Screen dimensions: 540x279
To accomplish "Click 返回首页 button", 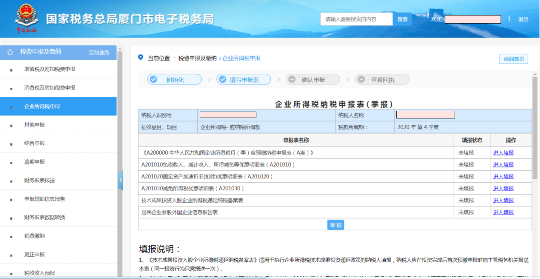I will (513, 59).
